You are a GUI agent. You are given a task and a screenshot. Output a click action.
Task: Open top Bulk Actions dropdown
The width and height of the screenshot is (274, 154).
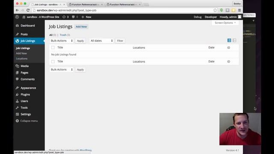[x=62, y=41]
